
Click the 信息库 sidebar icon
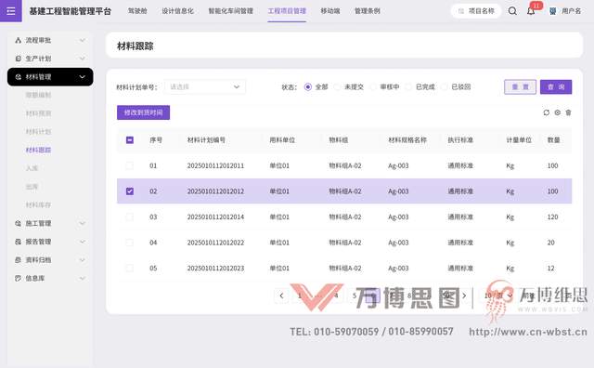tap(18, 278)
